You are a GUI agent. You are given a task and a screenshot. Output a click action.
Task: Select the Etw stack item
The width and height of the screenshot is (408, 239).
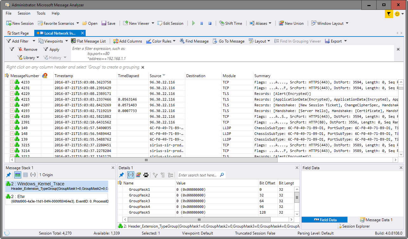(57, 199)
